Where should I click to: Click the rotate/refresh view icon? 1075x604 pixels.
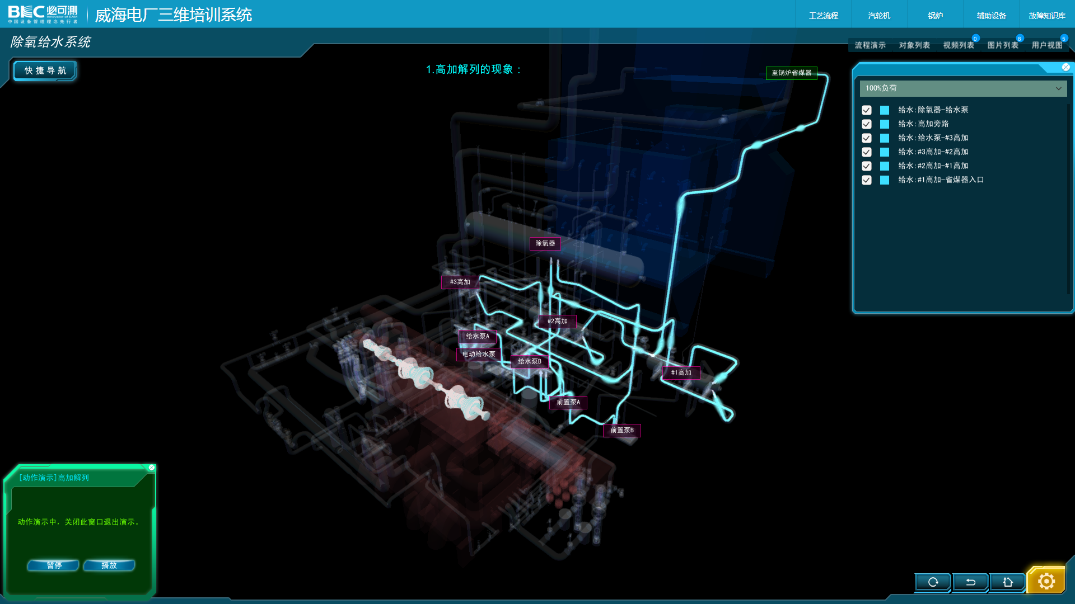[x=933, y=582]
